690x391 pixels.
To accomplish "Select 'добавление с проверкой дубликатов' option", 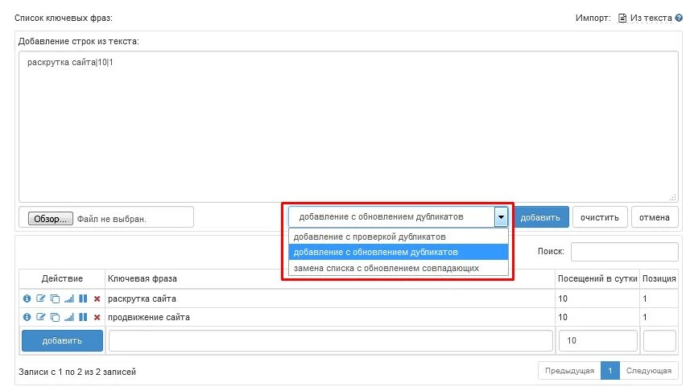I will (370, 237).
